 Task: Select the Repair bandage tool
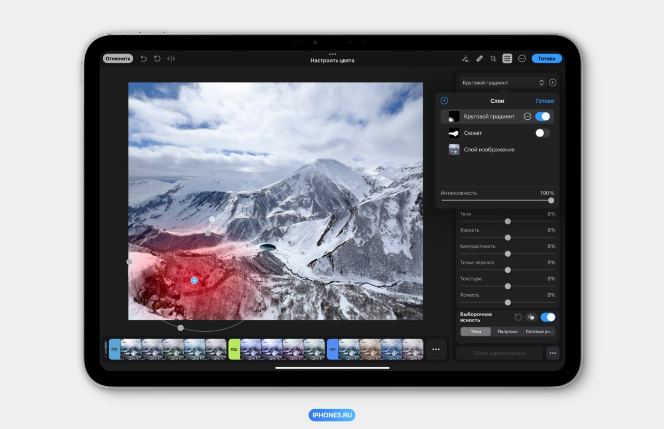pos(479,59)
